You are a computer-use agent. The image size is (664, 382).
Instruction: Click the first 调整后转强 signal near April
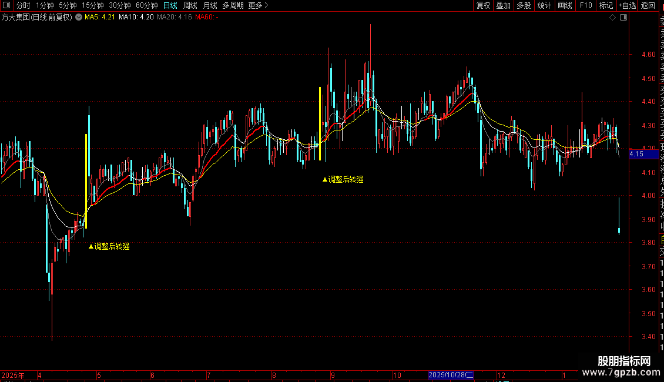109,246
